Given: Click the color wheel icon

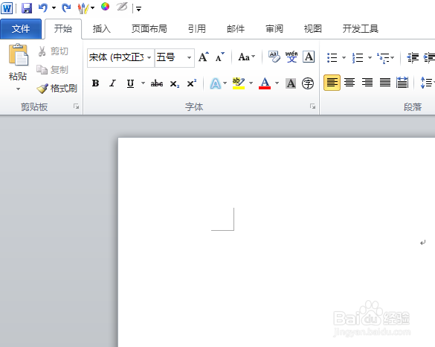Looking at the screenshot, I should click(x=105, y=7).
